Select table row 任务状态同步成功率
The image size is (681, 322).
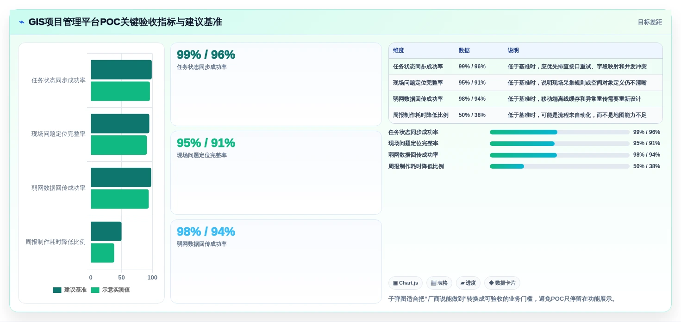pos(525,67)
